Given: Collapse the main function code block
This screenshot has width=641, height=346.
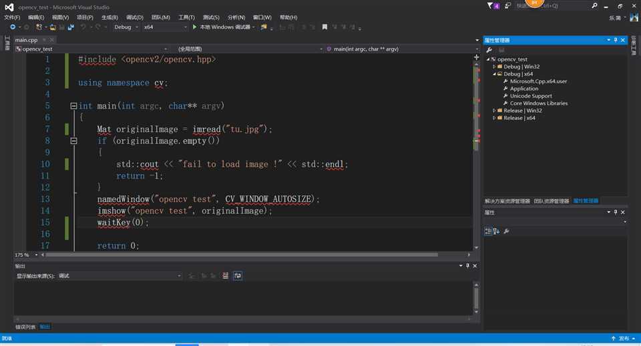Looking at the screenshot, I should point(73,106).
